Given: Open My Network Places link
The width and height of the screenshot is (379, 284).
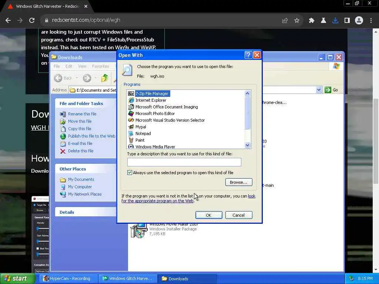Looking at the screenshot, I should 85,194.
